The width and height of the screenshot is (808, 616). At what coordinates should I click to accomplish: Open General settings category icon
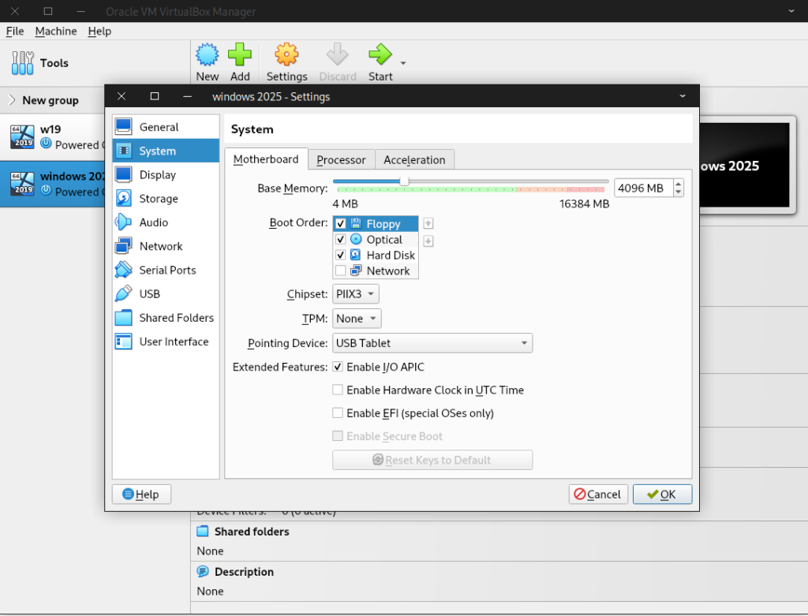click(124, 127)
